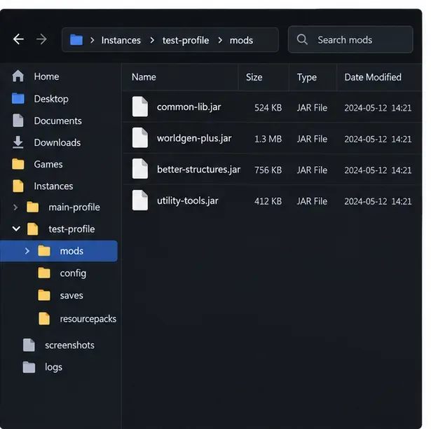
Task: Expand the main-profile tree node chevron
Action: 15,207
